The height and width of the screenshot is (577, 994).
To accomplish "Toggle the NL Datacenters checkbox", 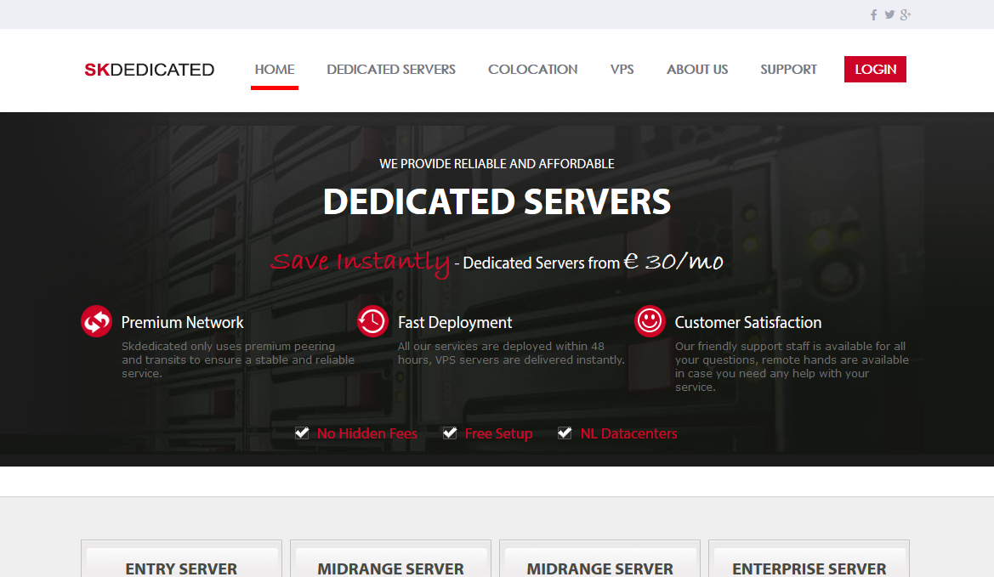I will tap(565, 433).
